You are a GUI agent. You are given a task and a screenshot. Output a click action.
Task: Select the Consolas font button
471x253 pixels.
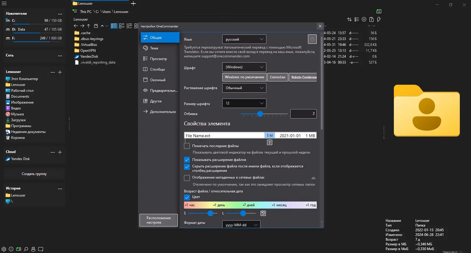[278, 77]
